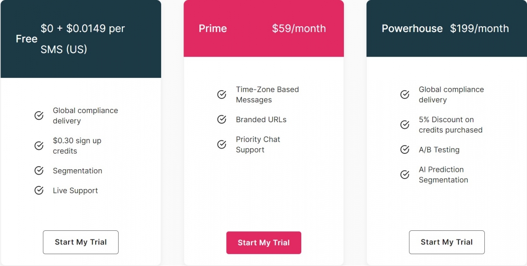
Task: Click the checkmark icon beside Live Support
Action: click(x=39, y=190)
